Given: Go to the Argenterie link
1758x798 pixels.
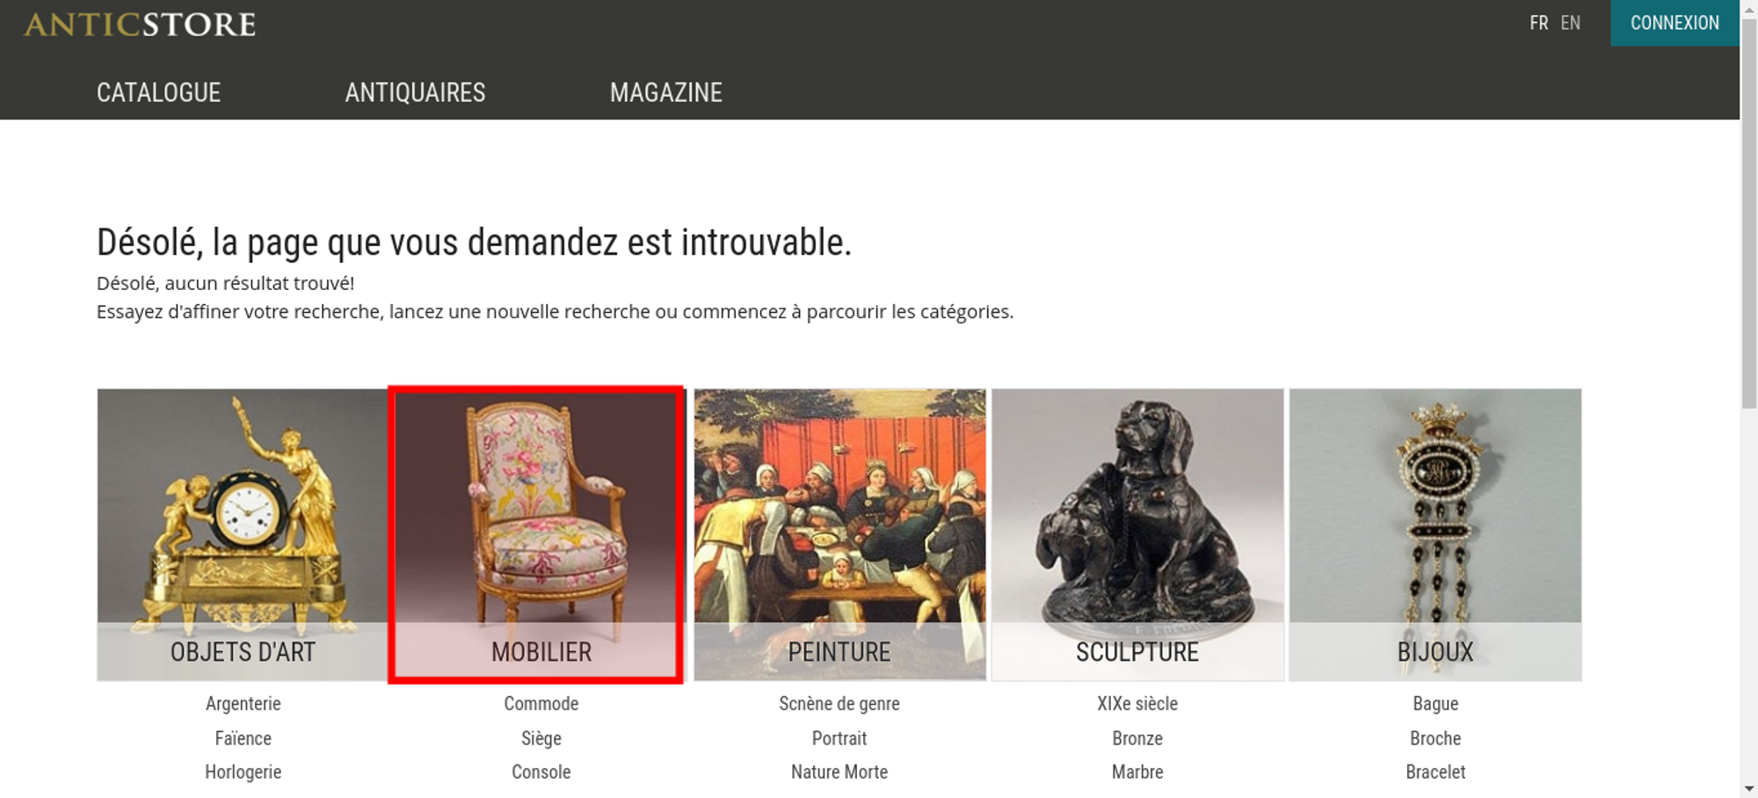Looking at the screenshot, I should (x=243, y=703).
